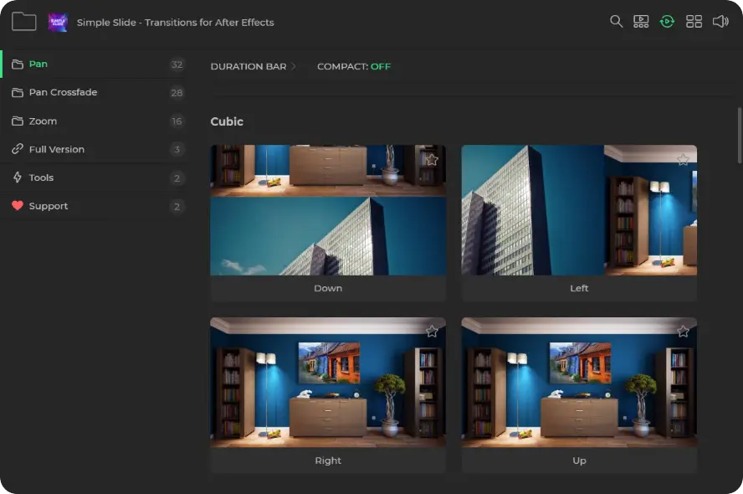Open the search magnifier in the header
Viewport: 743px width, 494px height.
click(616, 22)
